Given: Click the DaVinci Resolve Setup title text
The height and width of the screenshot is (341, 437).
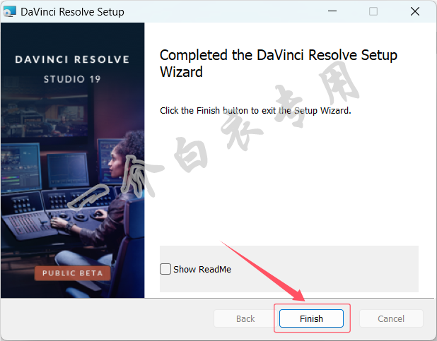Looking at the screenshot, I should pos(72,12).
